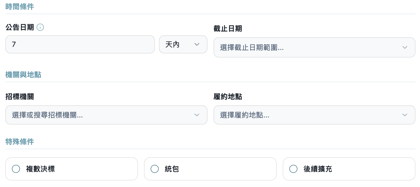The width and height of the screenshot is (420, 187).
Task: Select the 複數決標 radio button
Action: 16,169
